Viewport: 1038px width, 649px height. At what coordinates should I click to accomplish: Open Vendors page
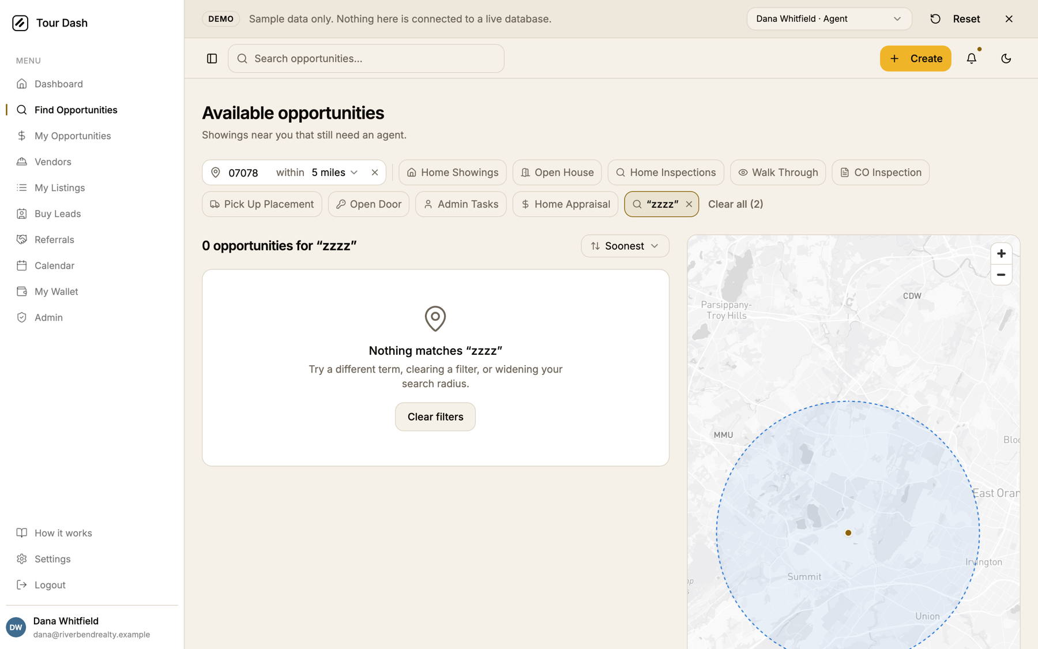pyautogui.click(x=92, y=162)
